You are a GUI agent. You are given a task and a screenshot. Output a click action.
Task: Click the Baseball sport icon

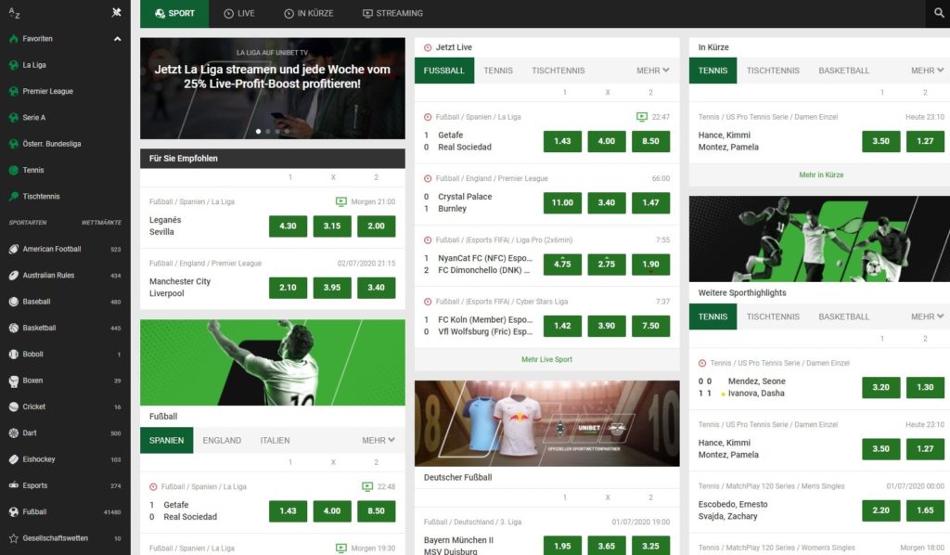point(13,302)
